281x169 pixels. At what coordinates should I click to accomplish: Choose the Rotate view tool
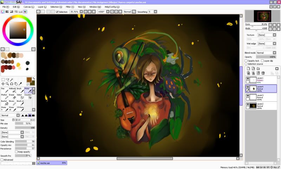click(x=12, y=84)
